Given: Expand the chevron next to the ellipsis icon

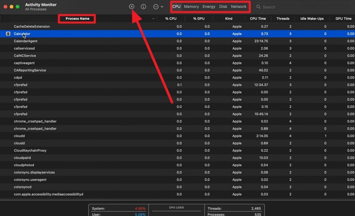Looking at the screenshot, I should 162,7.
